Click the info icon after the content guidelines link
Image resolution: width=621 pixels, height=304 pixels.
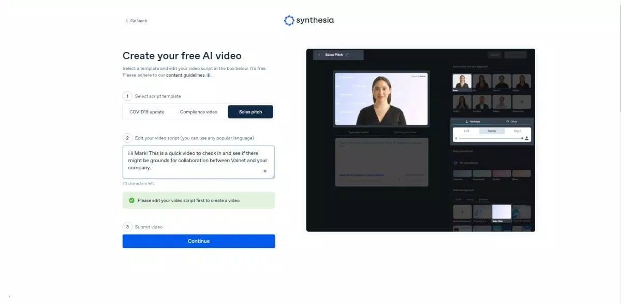pos(208,75)
